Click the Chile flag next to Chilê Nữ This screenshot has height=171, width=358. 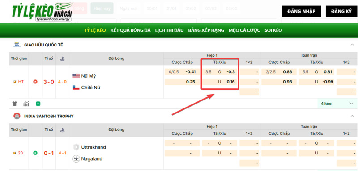click(76, 88)
